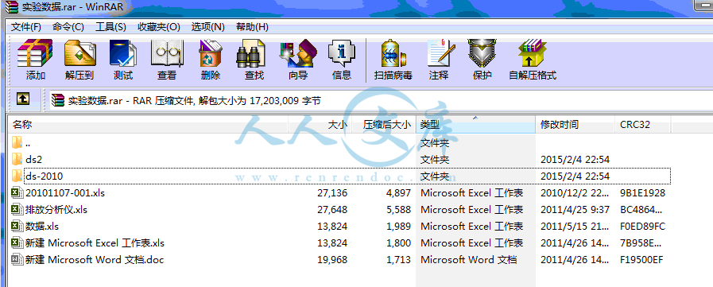Open the 文件(F) menu
Viewport: 713px width, 287px height.
(26, 27)
